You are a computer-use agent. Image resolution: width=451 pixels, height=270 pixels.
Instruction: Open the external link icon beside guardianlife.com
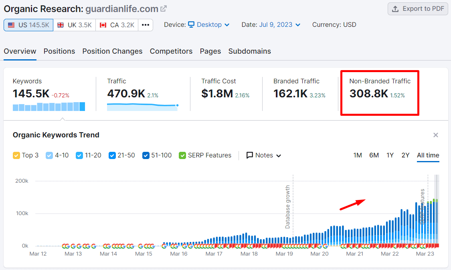[x=164, y=8]
